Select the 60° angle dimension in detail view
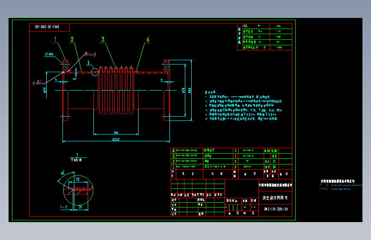The width and height of the screenshot is (371, 240). click(x=63, y=173)
